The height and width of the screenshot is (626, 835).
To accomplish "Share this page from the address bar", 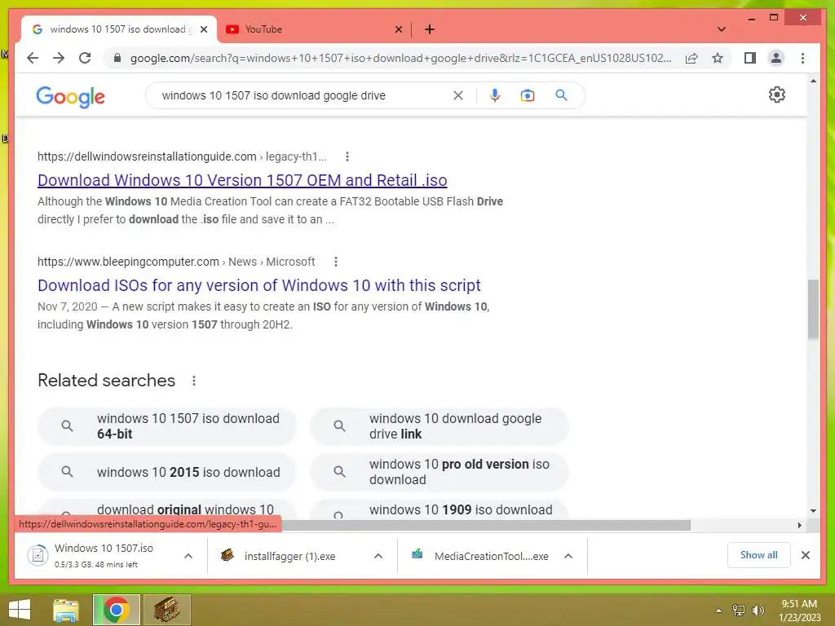I will [x=691, y=58].
